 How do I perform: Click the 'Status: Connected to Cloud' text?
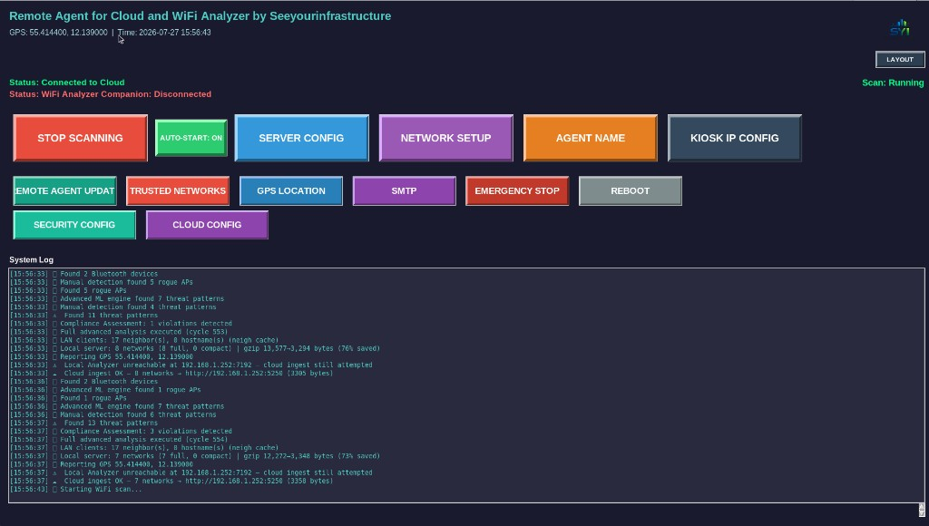click(67, 83)
